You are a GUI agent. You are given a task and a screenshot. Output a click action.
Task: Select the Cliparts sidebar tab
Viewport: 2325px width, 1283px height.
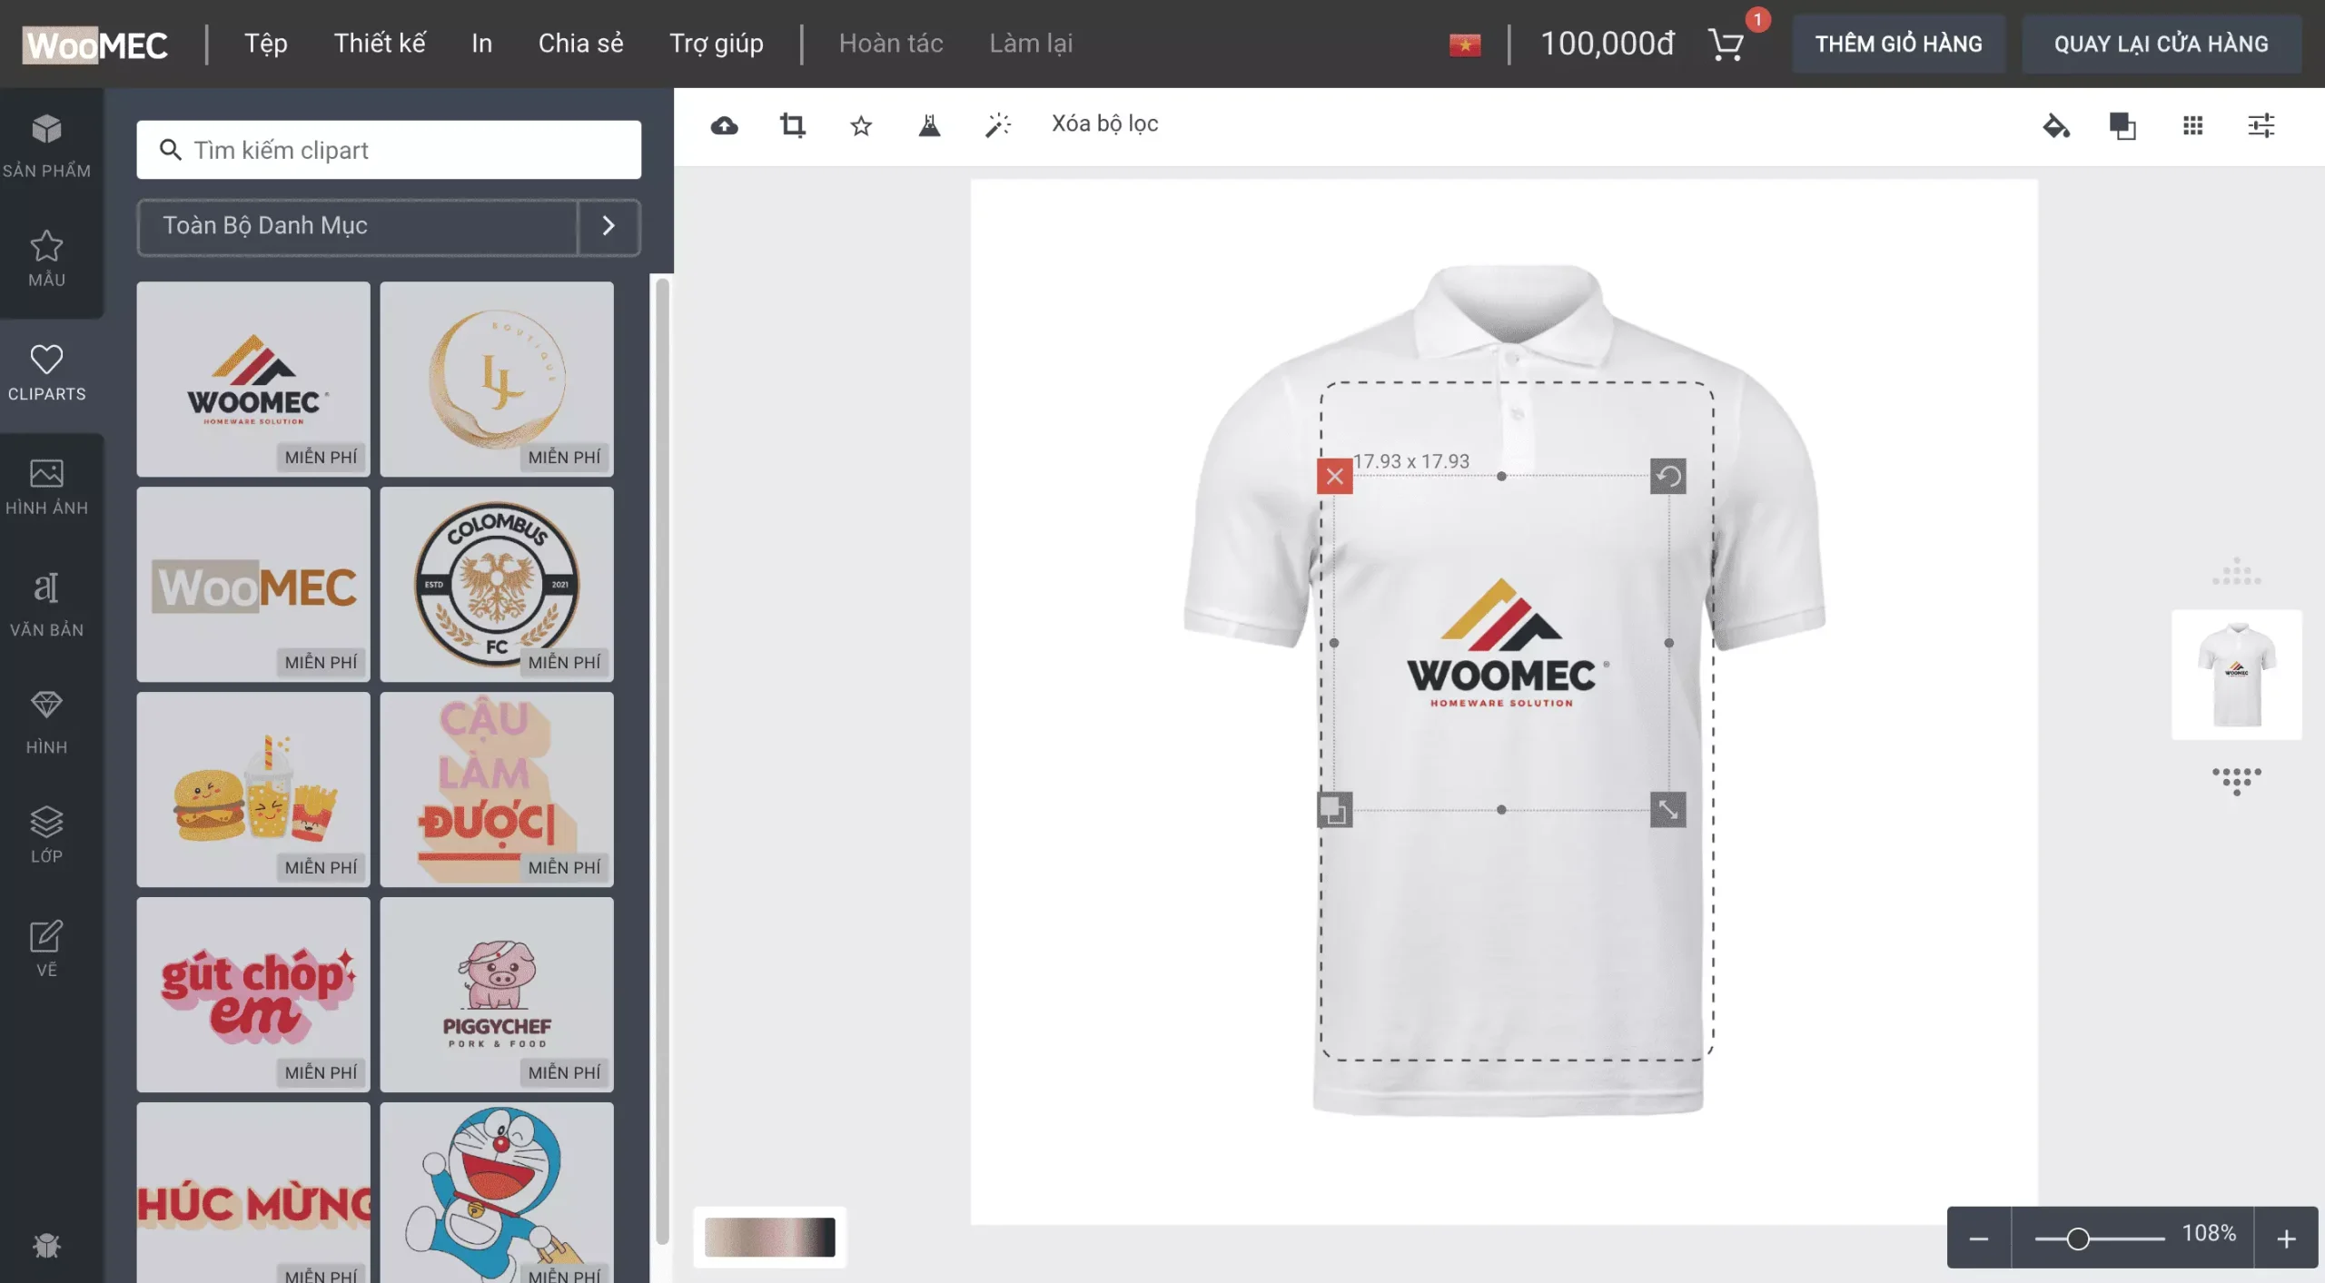pyautogui.click(x=46, y=372)
